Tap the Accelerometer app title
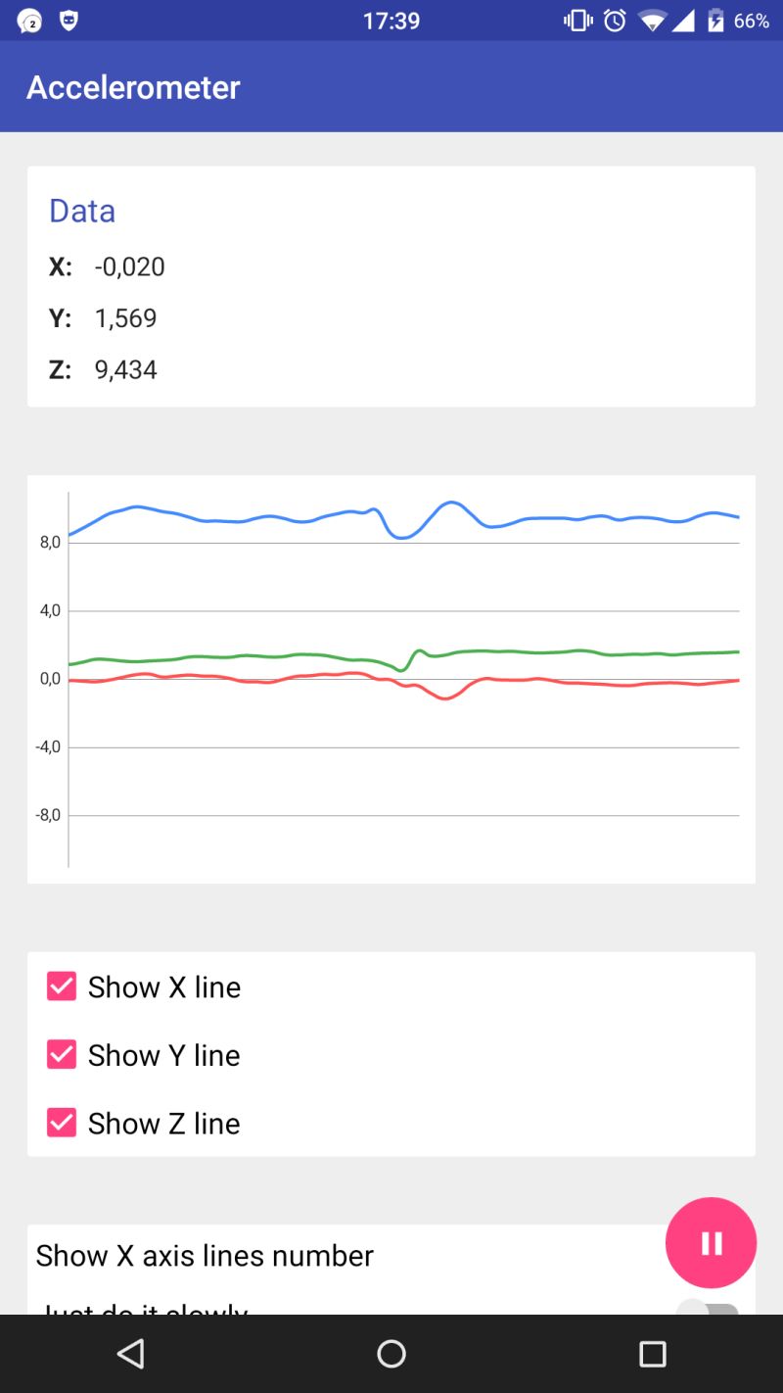The height and width of the screenshot is (1393, 783). click(x=133, y=87)
